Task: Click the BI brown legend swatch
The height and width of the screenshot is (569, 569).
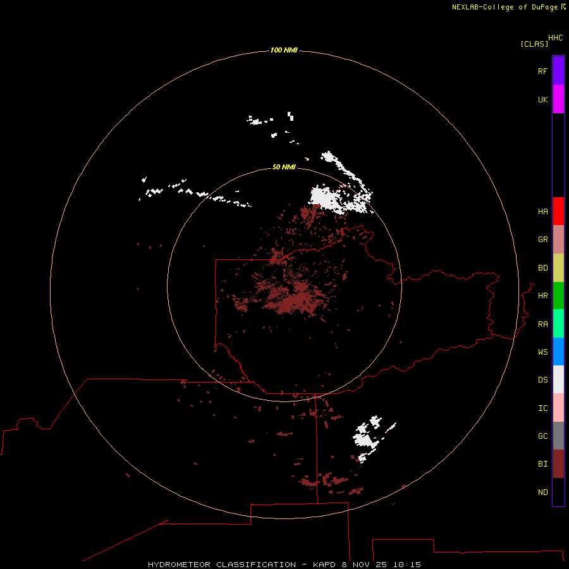Action: point(558,464)
